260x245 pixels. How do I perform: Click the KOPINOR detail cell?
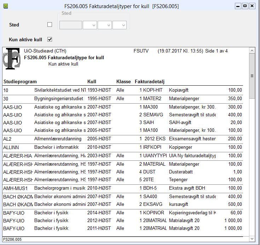[154, 213]
